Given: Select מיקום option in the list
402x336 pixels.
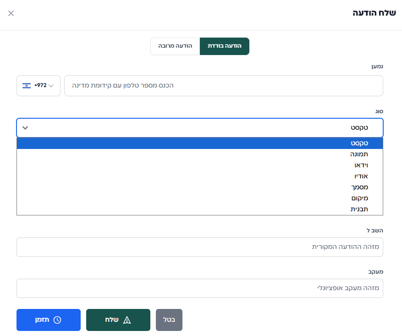Looking at the screenshot, I should pos(199,198).
